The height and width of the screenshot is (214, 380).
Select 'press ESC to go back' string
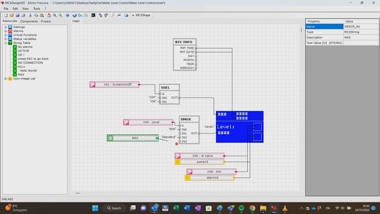click(x=33, y=59)
